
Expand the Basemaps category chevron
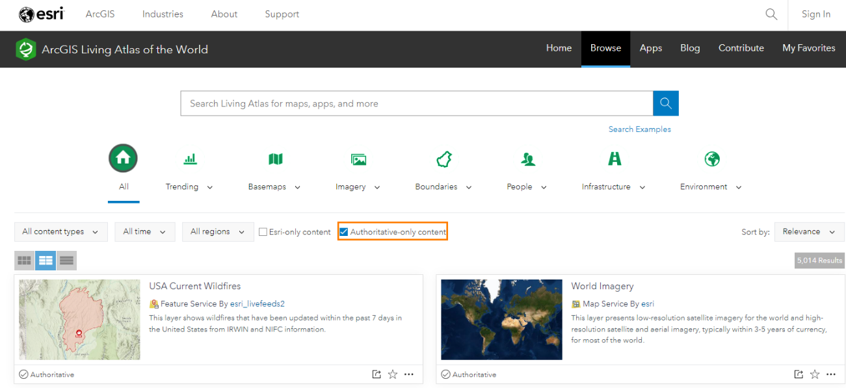point(297,187)
